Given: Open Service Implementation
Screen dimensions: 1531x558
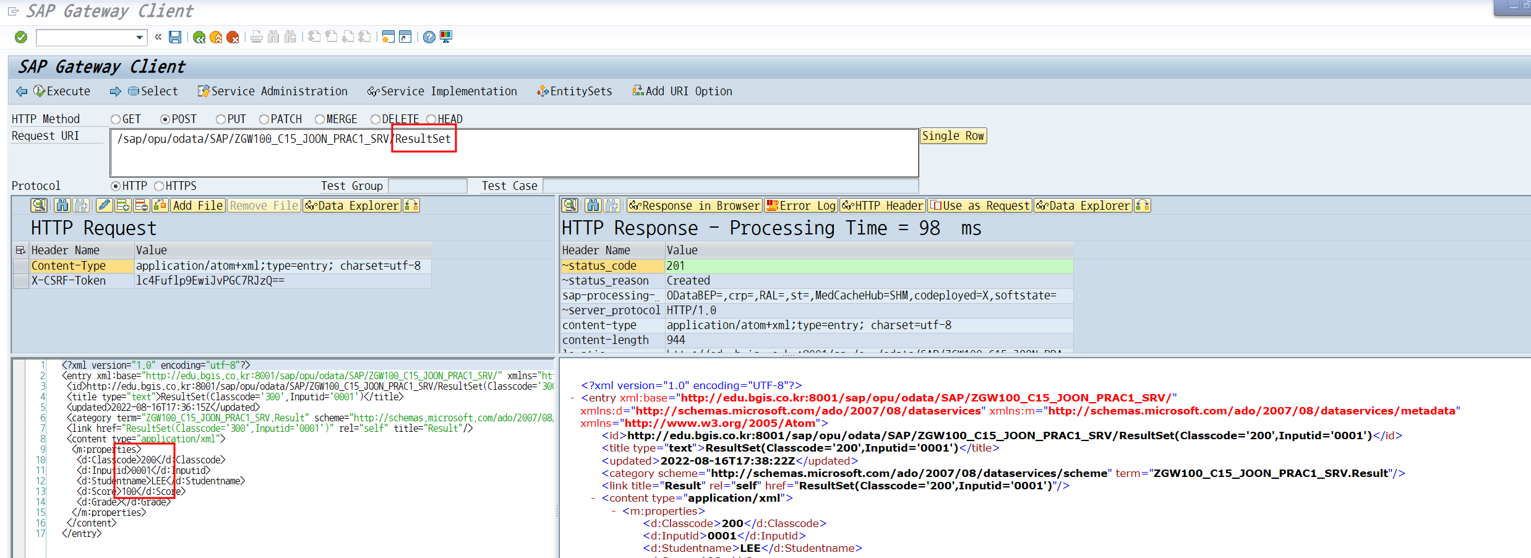Looking at the screenshot, I should point(442,92).
